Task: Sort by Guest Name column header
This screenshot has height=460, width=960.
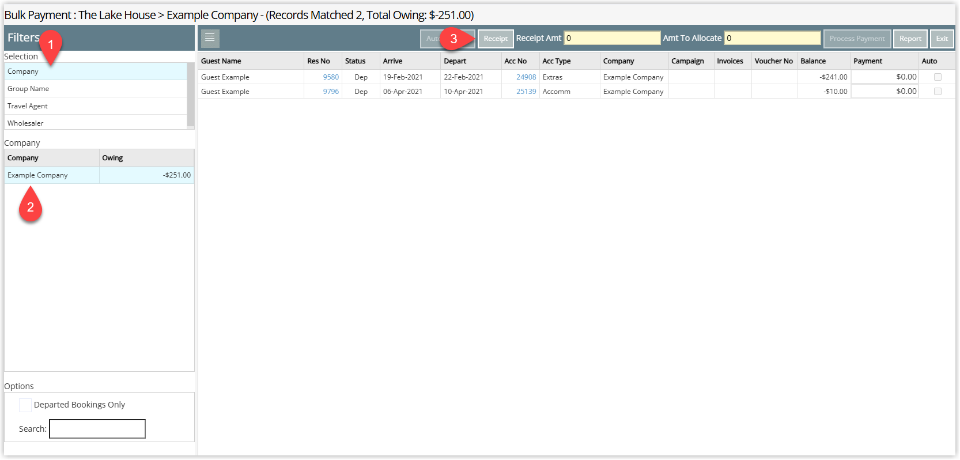Action: click(251, 61)
